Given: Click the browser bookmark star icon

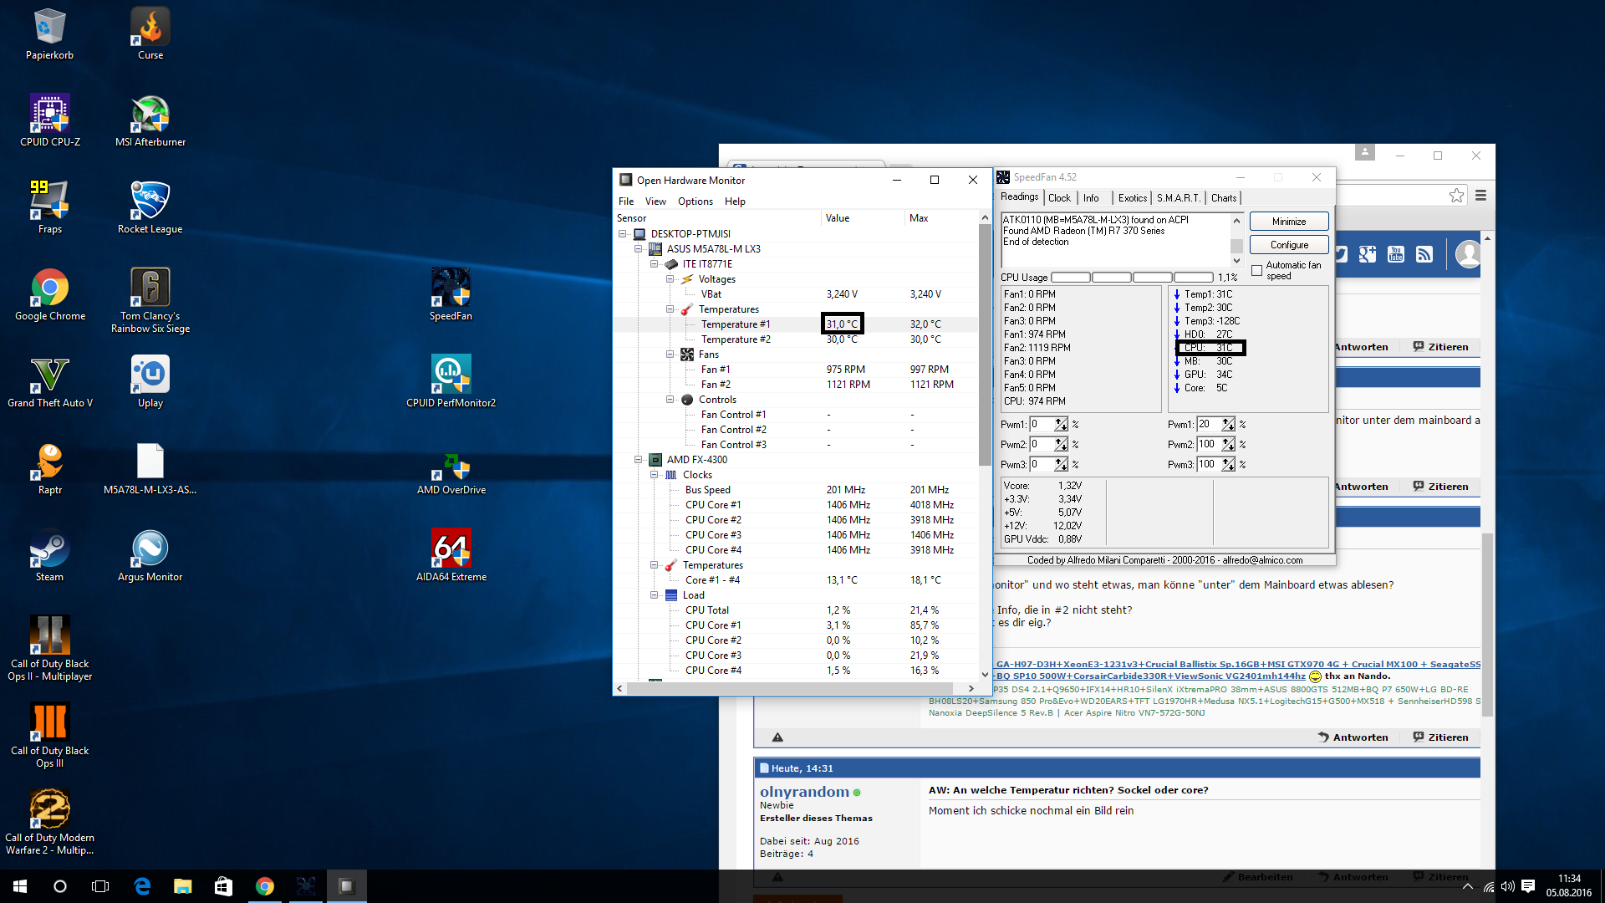Looking at the screenshot, I should [x=1456, y=196].
